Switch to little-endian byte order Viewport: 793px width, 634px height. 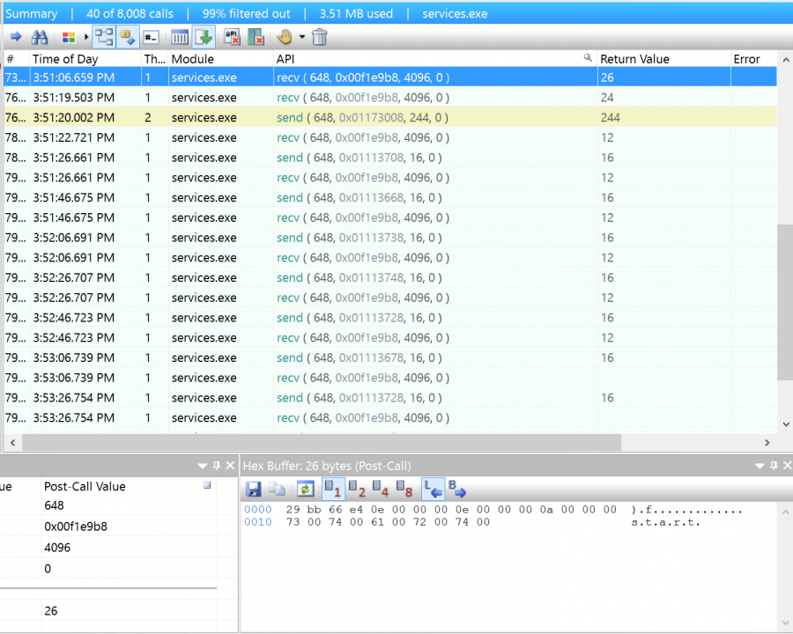tap(433, 489)
